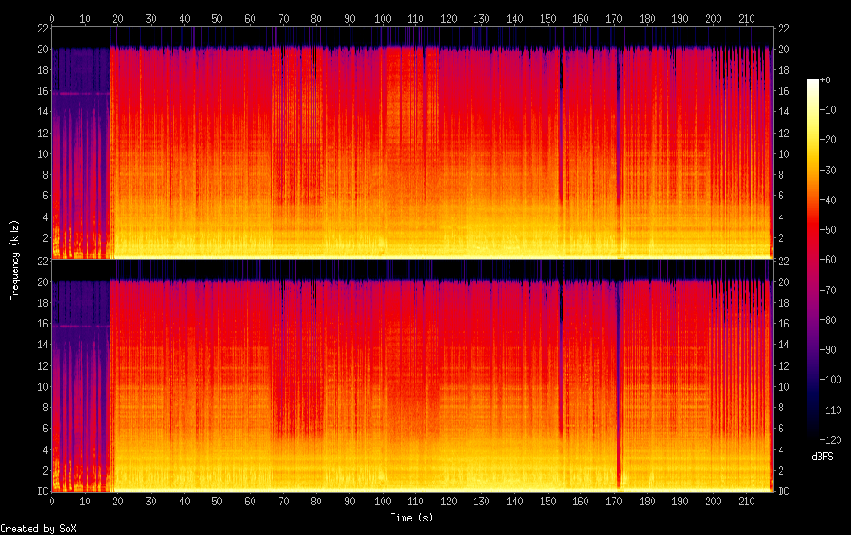The height and width of the screenshot is (535, 851).
Task: Click the dark gap near 154 s in the upper channel
Action: [x=561, y=135]
